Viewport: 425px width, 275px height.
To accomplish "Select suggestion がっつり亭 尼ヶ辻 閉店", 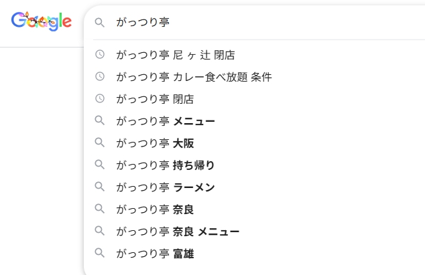I will coord(176,55).
